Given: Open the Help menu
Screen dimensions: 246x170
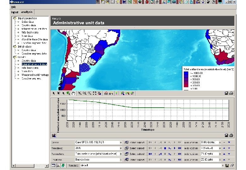Looking at the screenshot, I should (14, 7).
